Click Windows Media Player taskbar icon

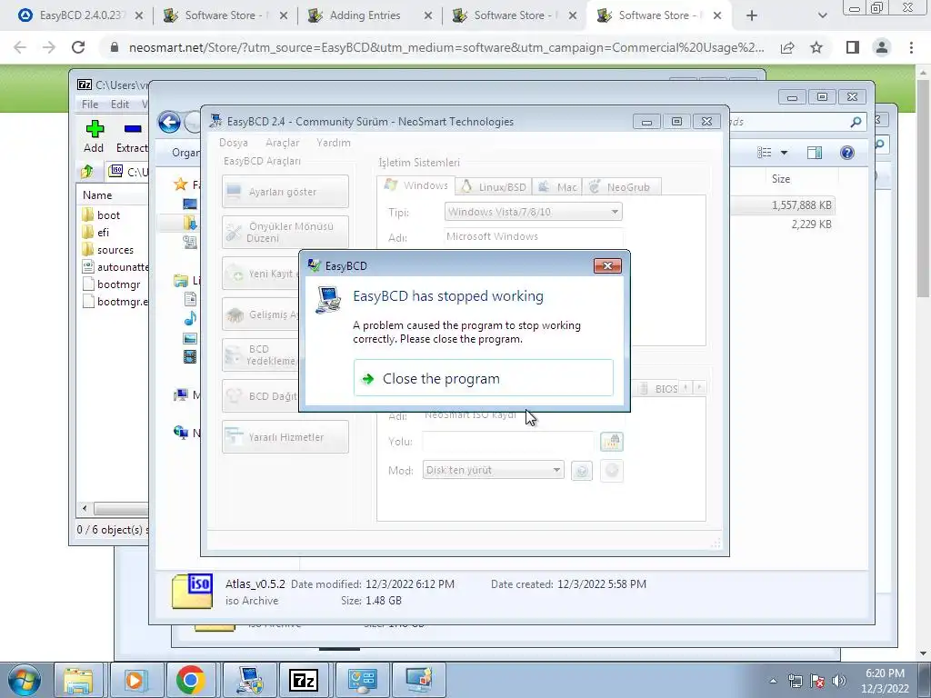click(x=135, y=680)
